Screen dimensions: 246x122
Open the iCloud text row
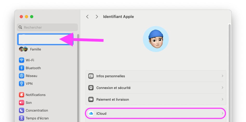coord(156,113)
